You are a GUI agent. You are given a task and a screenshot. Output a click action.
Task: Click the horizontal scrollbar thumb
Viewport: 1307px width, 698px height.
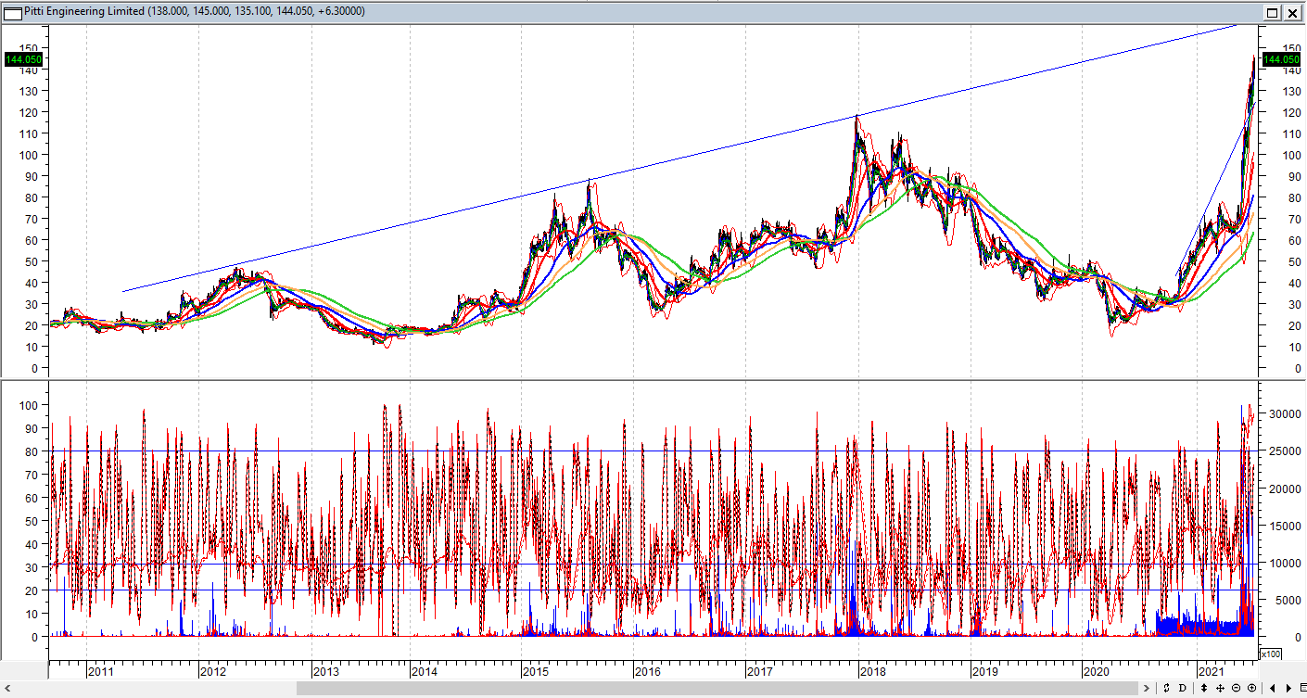tap(714, 688)
